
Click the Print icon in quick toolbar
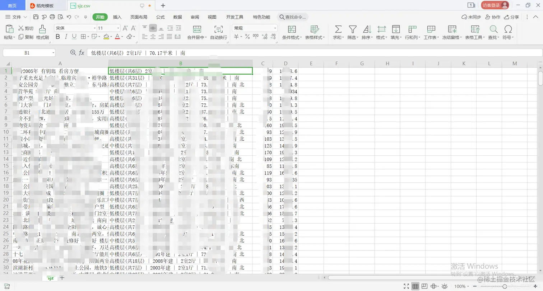52,17
